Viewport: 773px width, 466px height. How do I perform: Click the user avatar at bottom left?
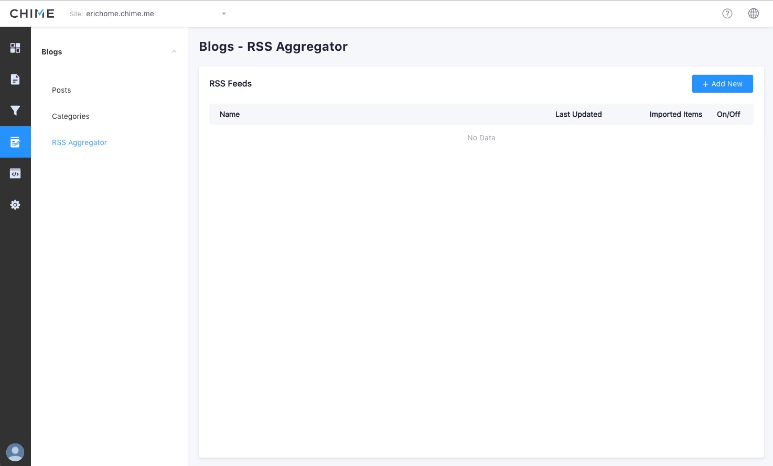click(x=15, y=452)
